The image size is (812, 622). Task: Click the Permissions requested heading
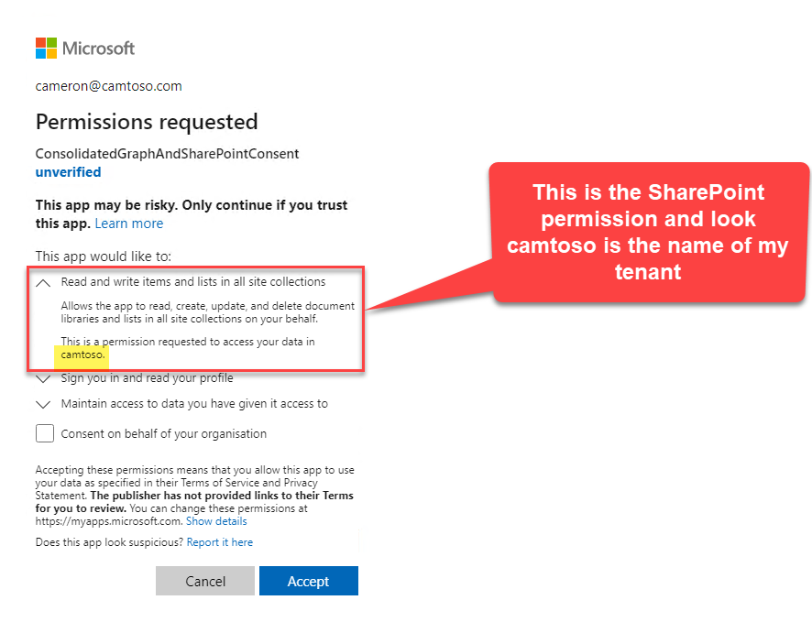coord(146,122)
